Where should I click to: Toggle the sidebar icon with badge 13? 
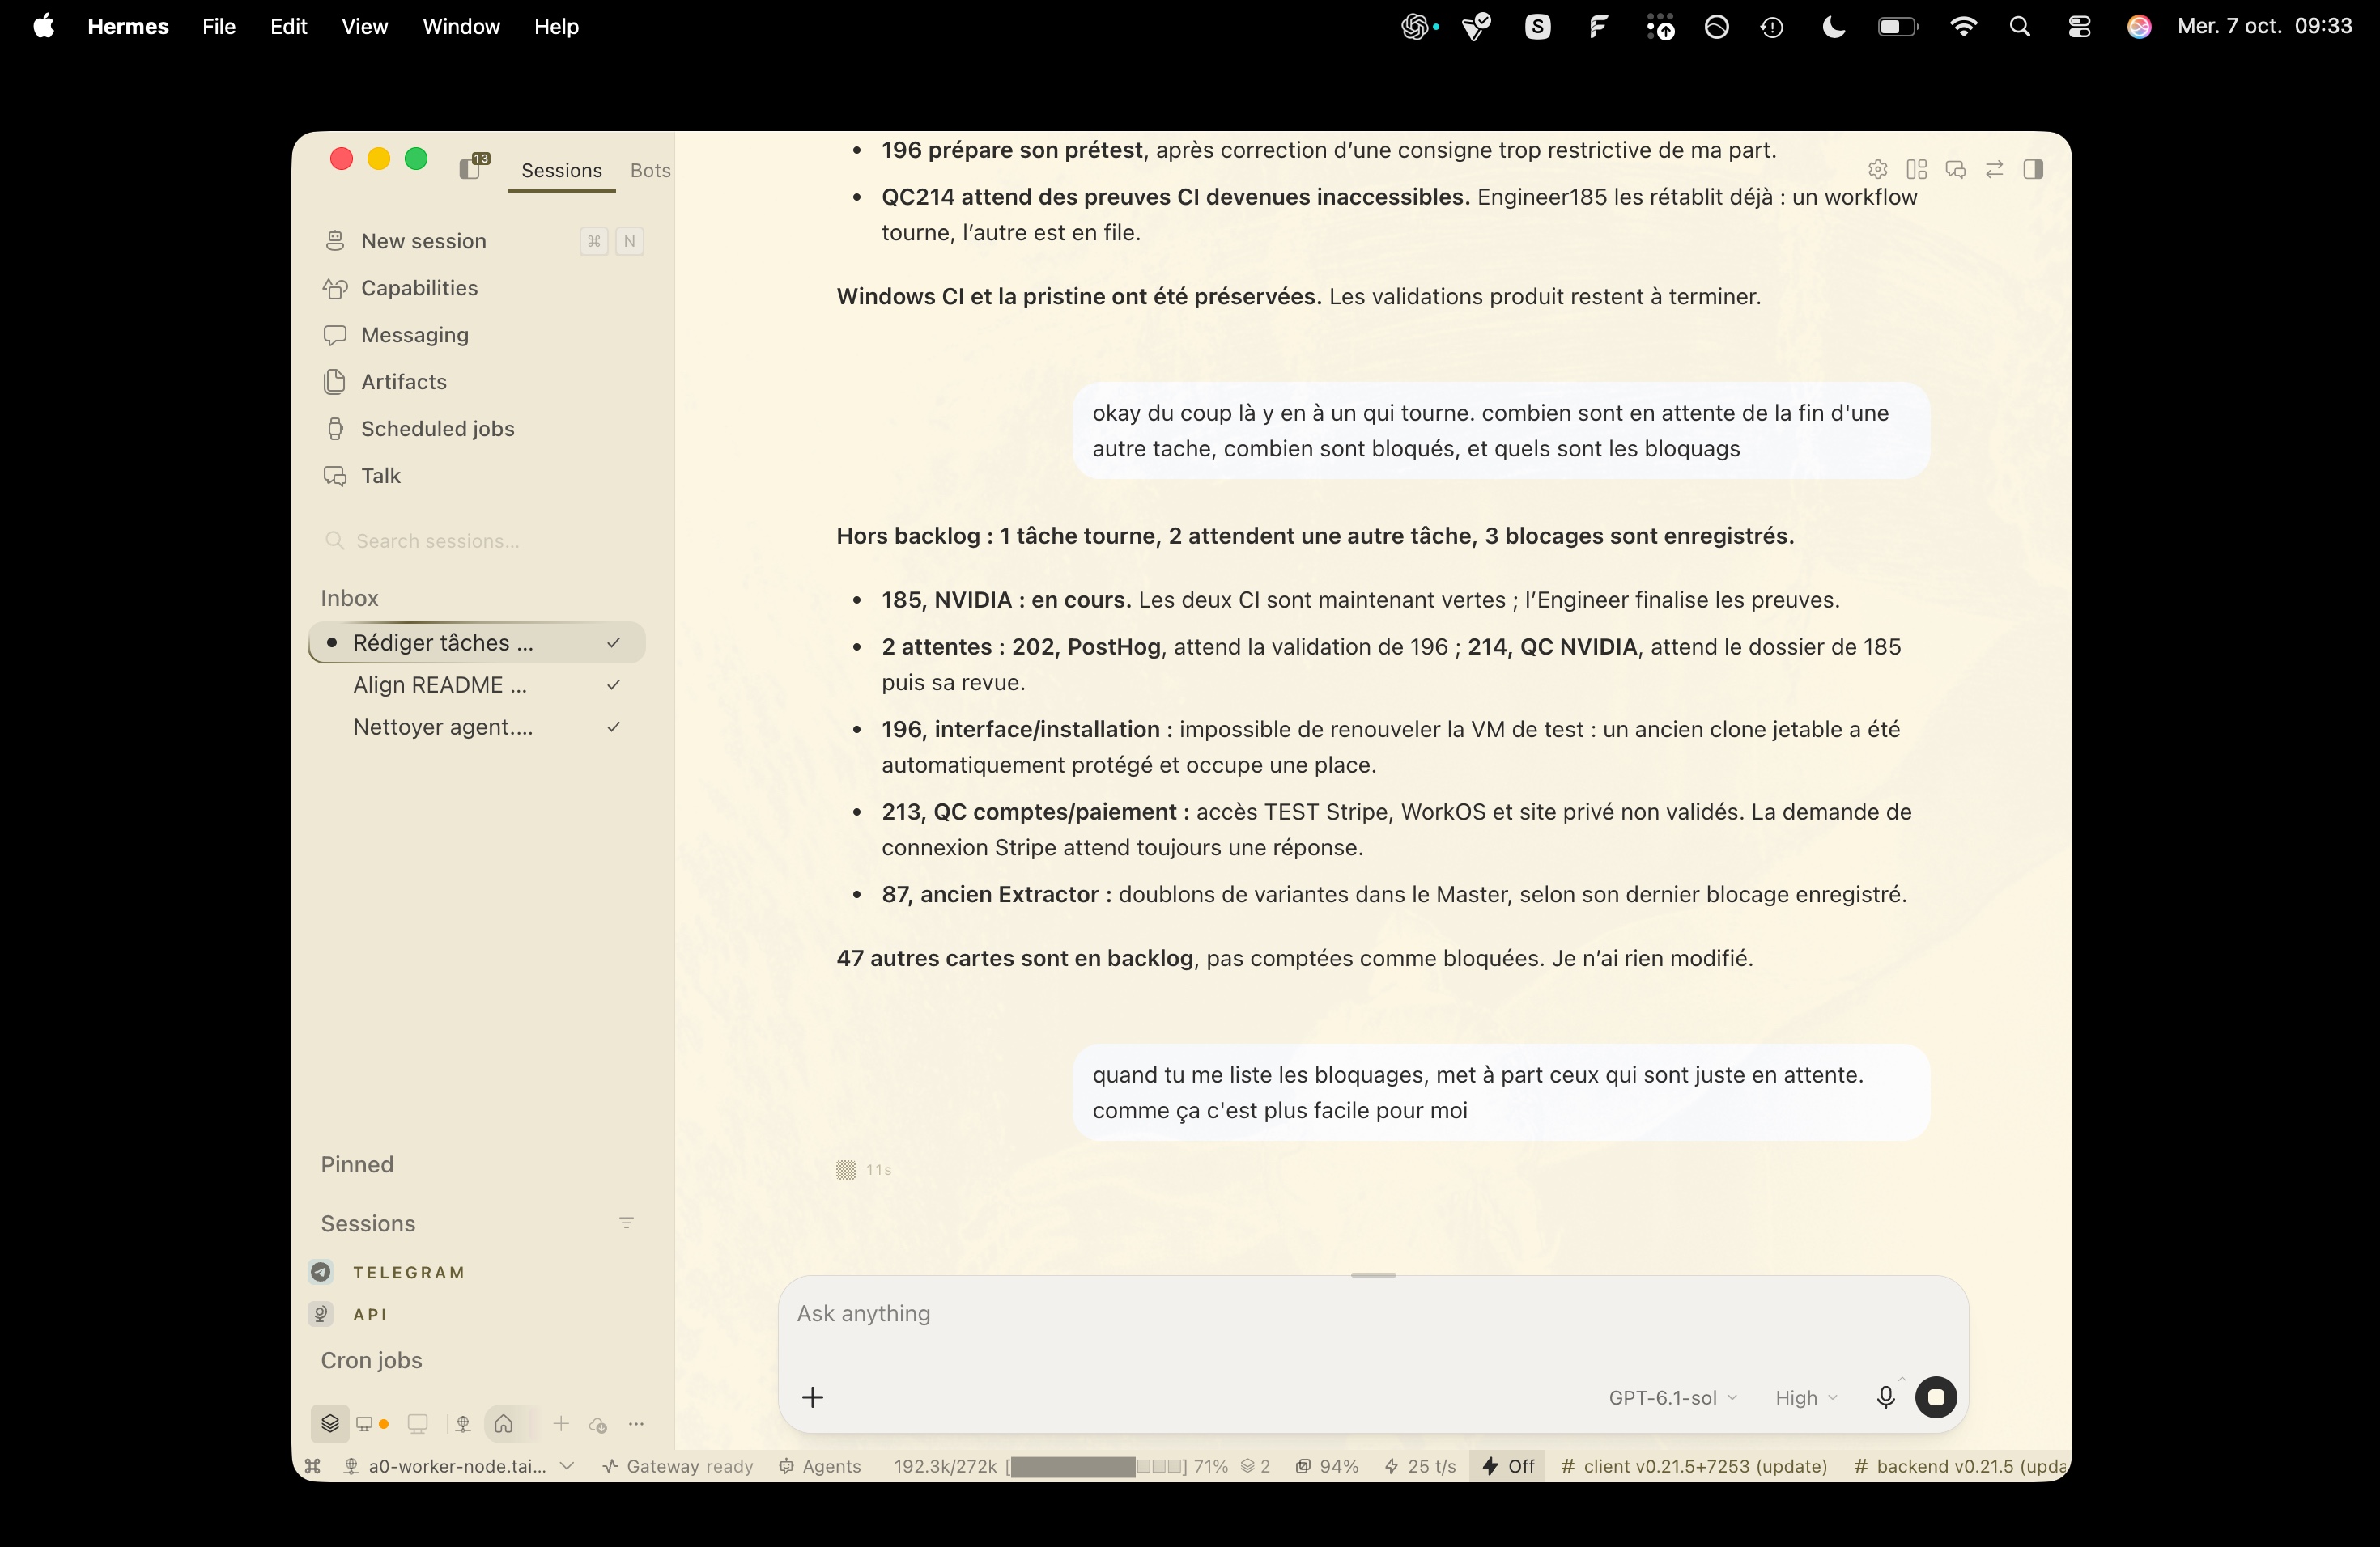point(473,166)
